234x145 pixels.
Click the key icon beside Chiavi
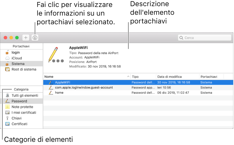pyautogui.click(x=7, y=118)
